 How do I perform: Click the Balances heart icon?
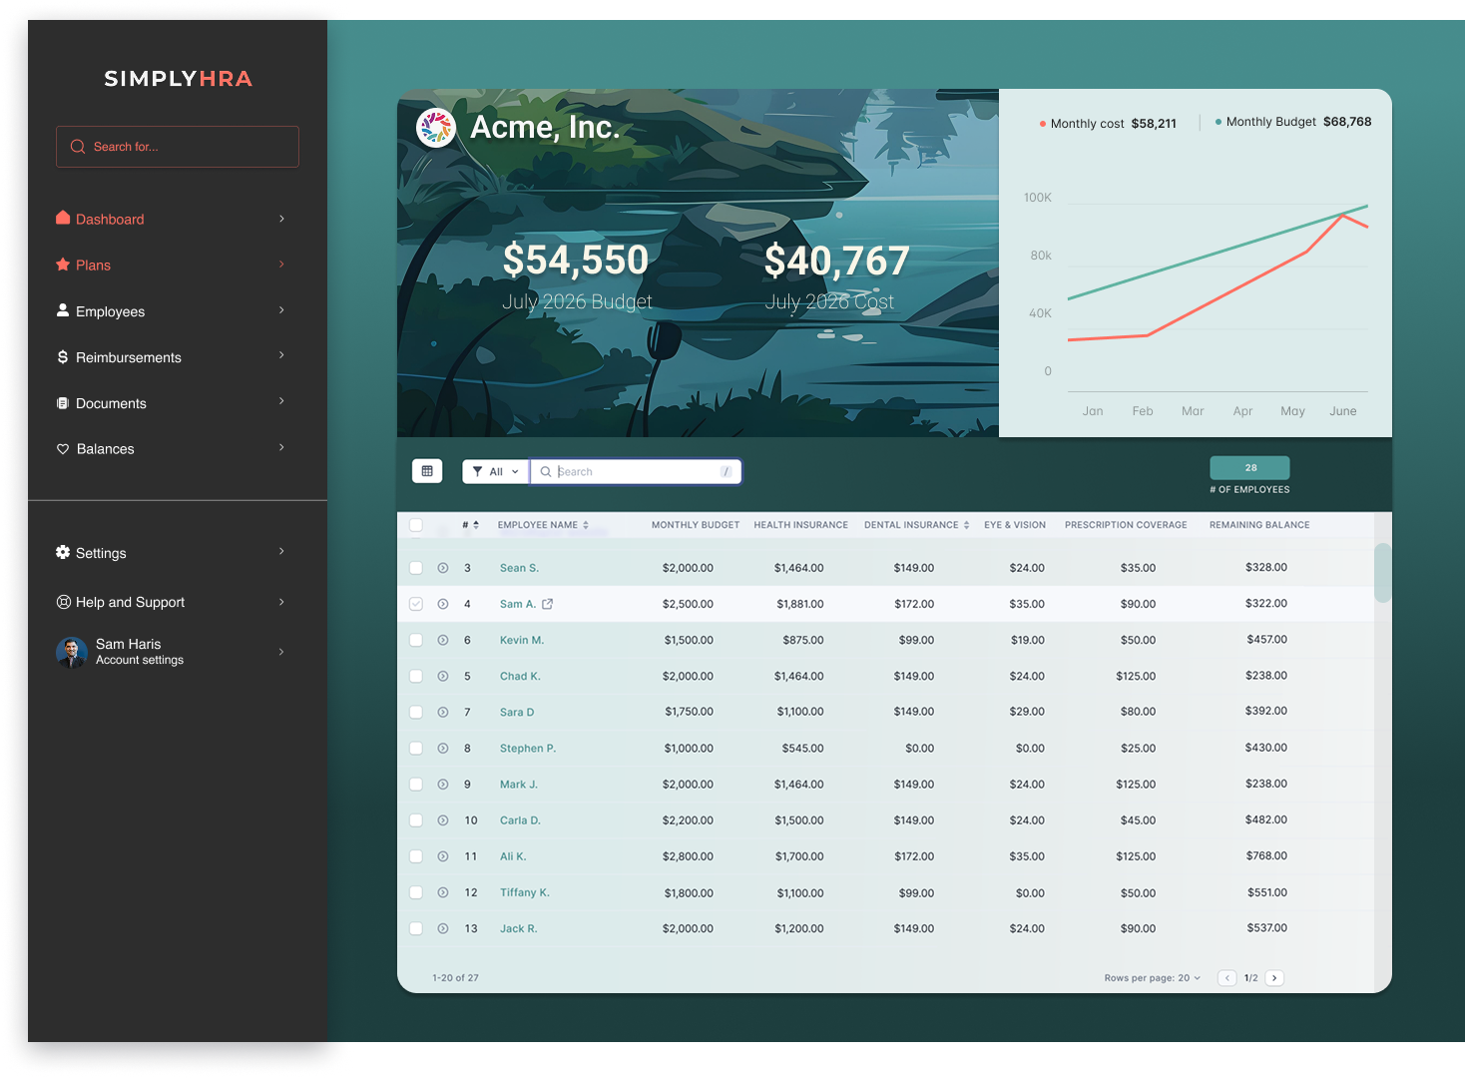63,449
